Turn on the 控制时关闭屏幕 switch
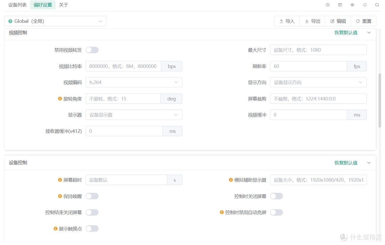This screenshot has height=245, width=385. tap(276, 196)
